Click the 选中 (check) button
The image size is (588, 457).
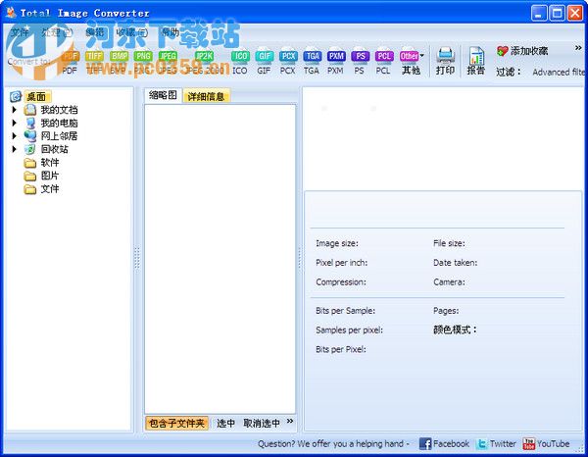pos(225,424)
